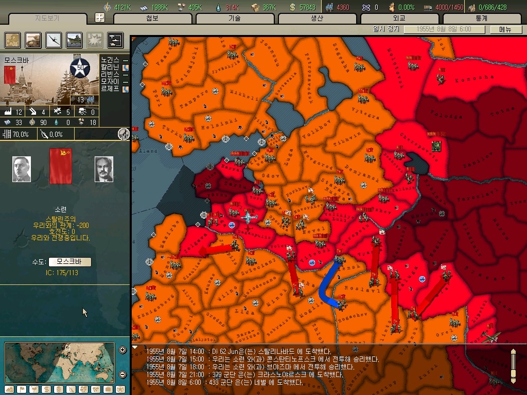Click the 리빈스 adjacent province entry

pyautogui.click(x=114, y=74)
